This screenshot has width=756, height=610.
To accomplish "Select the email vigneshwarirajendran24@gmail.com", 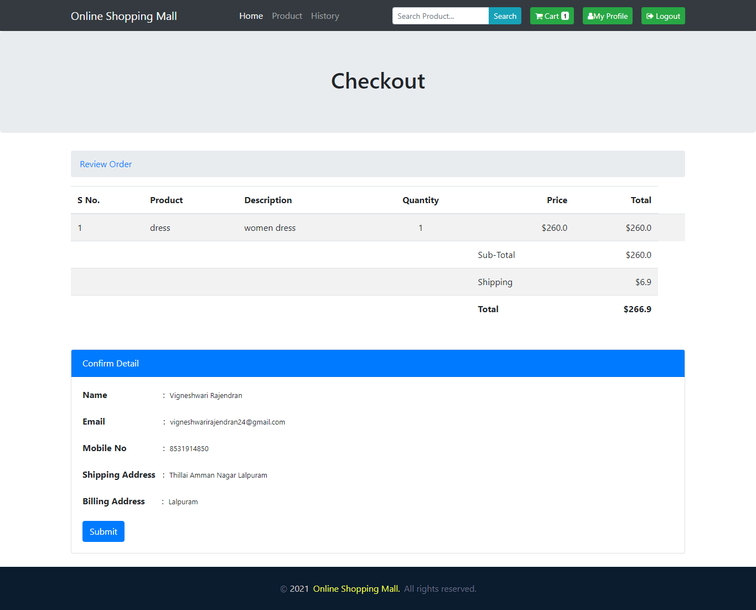I will tap(227, 422).
